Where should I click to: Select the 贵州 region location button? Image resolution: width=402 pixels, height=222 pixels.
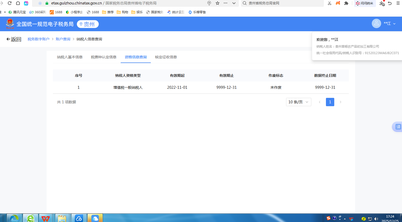(88, 24)
